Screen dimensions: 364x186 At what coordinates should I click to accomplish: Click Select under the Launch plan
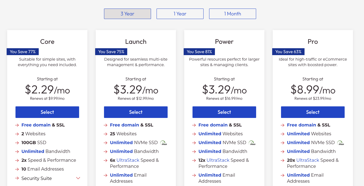point(136,112)
